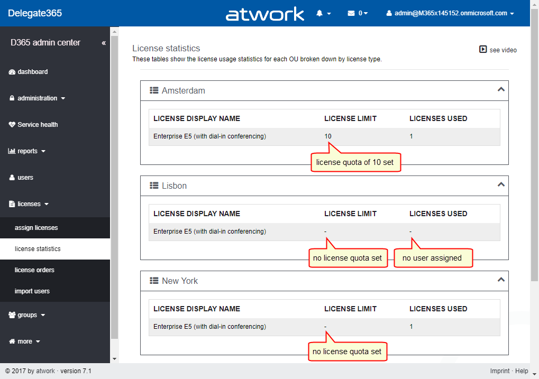Click the users person icon

click(x=12, y=178)
